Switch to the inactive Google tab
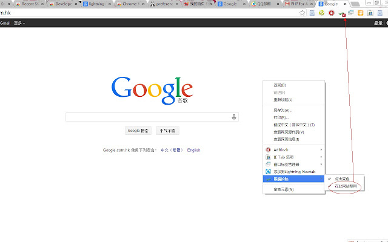 [231, 4]
